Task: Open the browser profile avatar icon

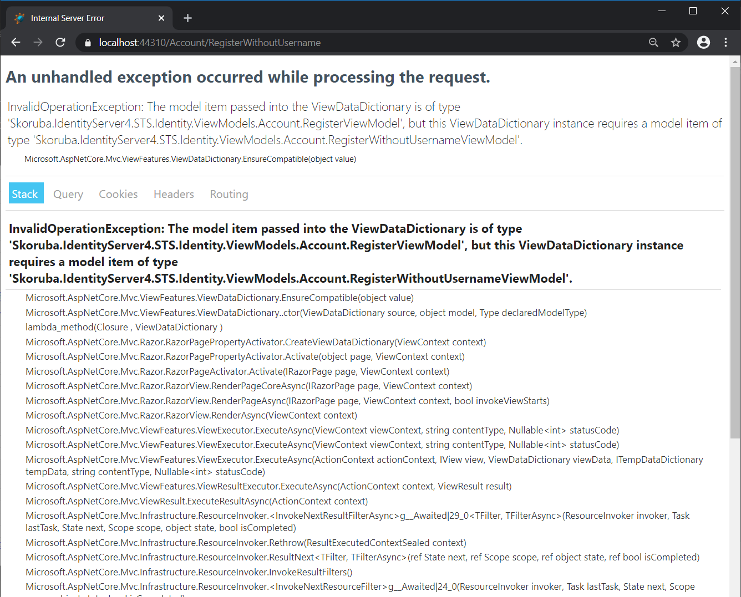Action: (x=703, y=42)
